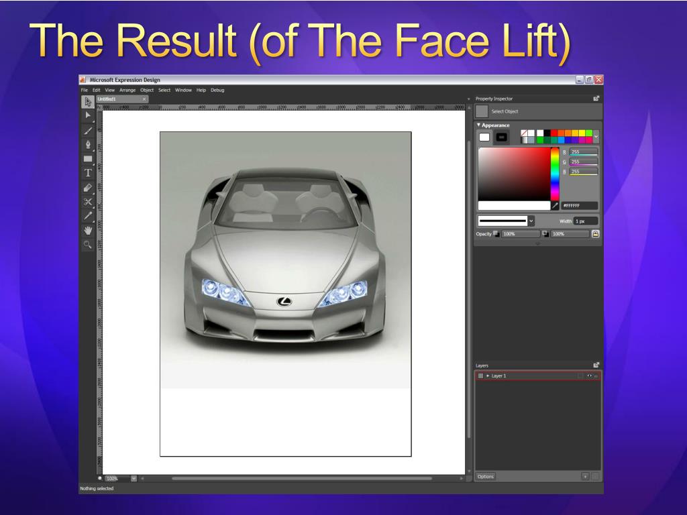Expand the color swatches gallery arrow

click(596, 137)
